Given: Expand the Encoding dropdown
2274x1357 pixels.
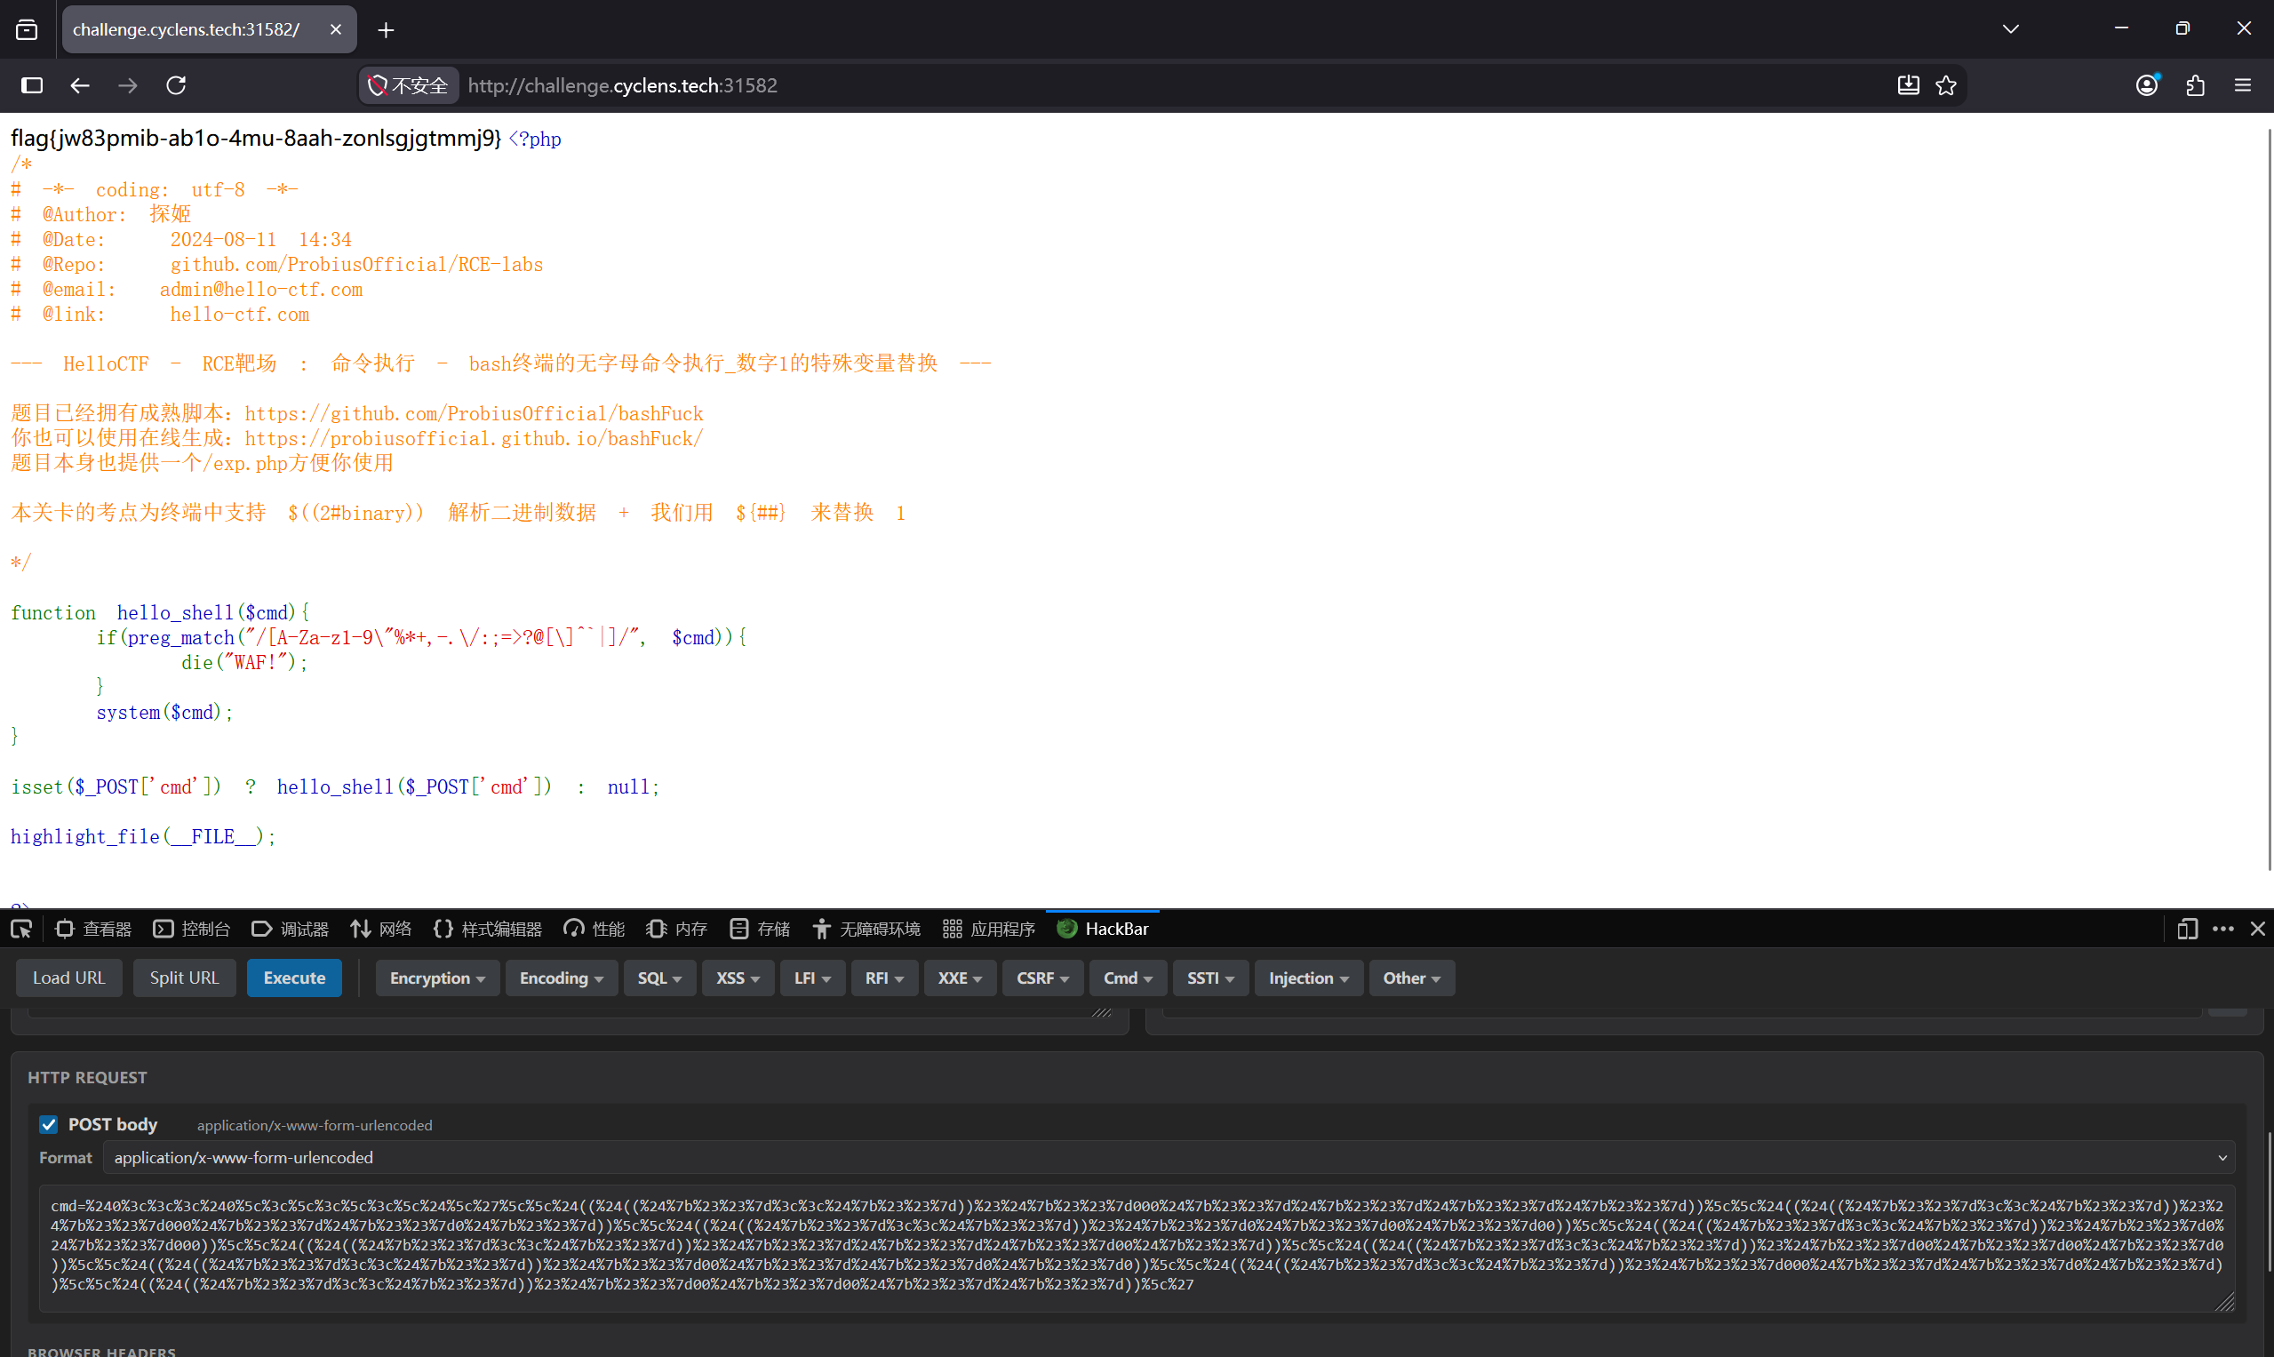Looking at the screenshot, I should pos(562,978).
